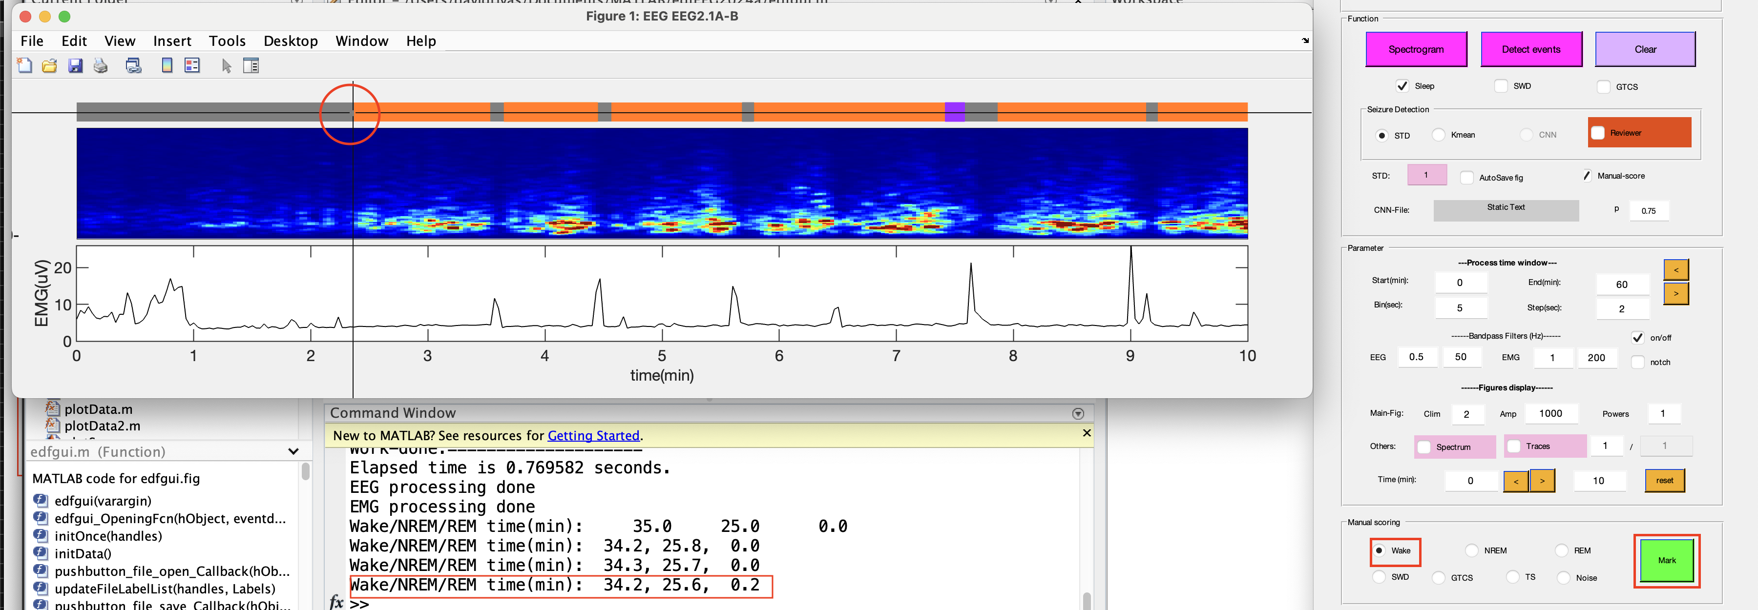Click the Bin(sec) field showing 5
1758x610 pixels.
click(1460, 308)
